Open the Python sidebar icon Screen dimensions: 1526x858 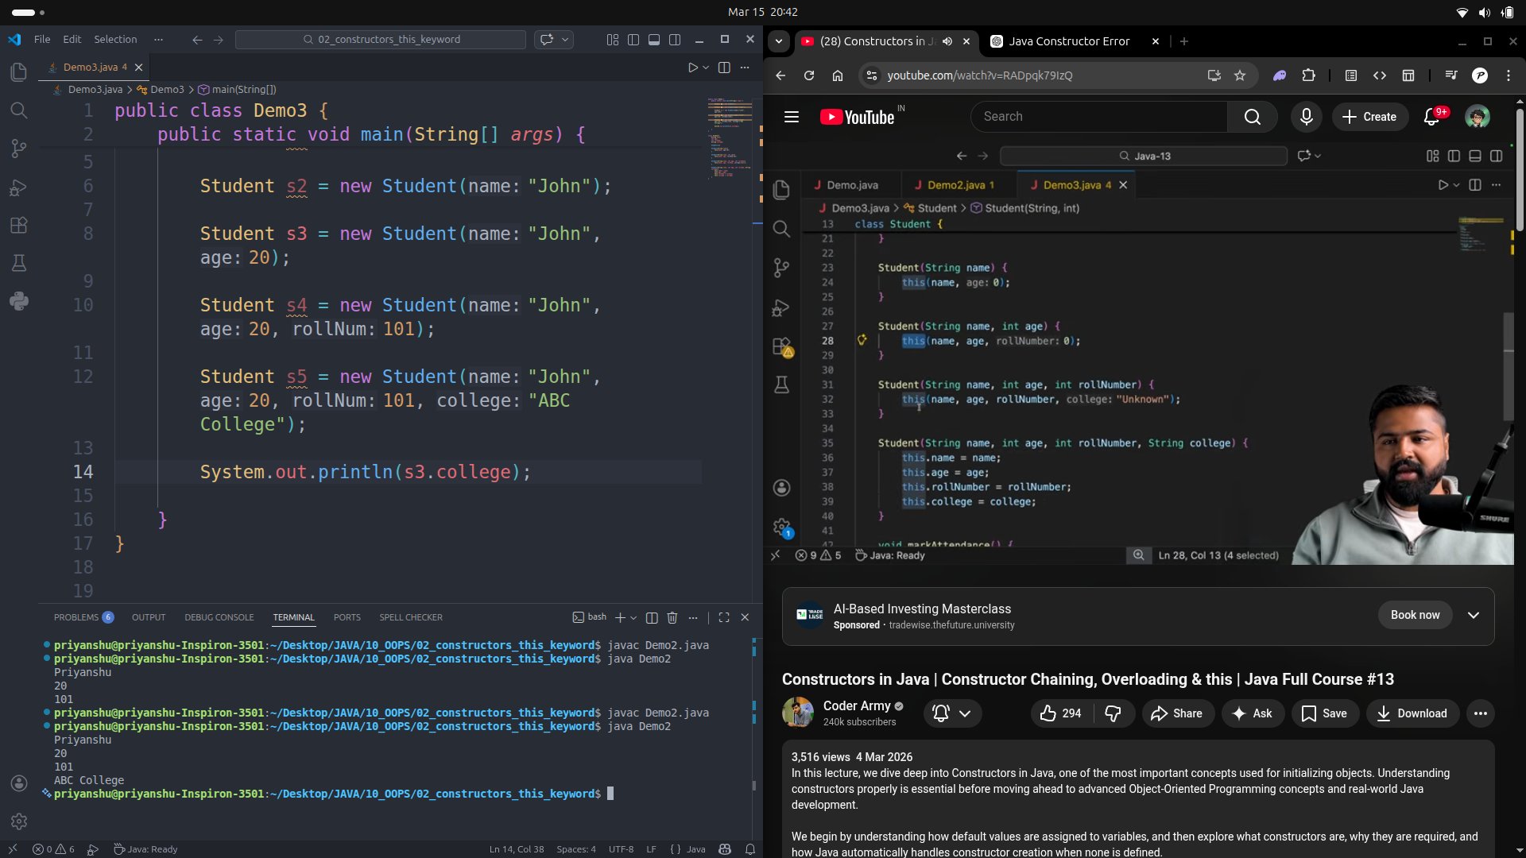click(x=19, y=301)
